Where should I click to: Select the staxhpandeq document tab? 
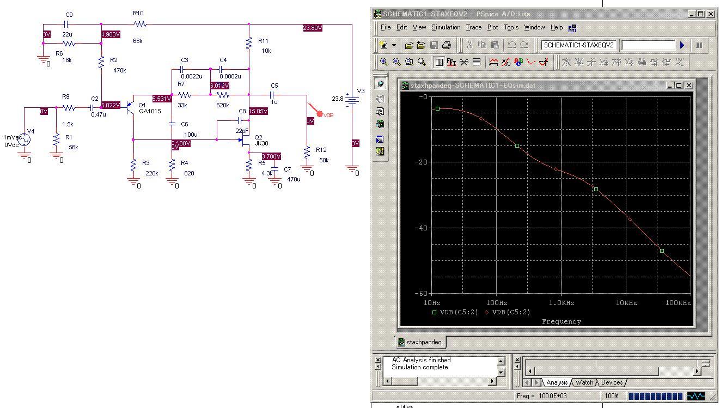422,342
